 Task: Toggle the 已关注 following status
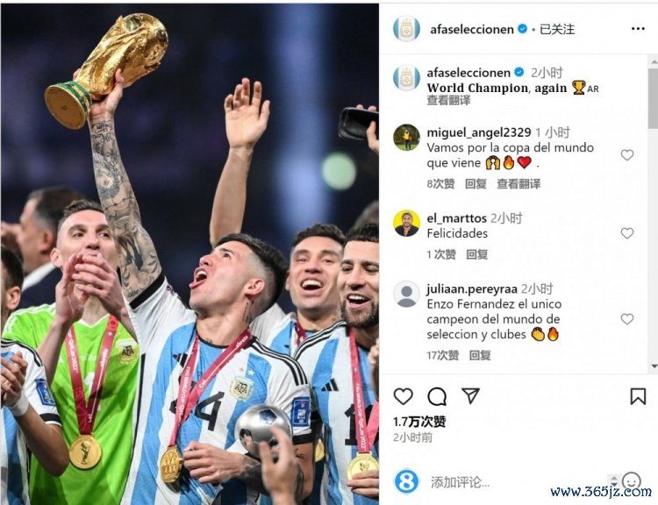tap(557, 29)
